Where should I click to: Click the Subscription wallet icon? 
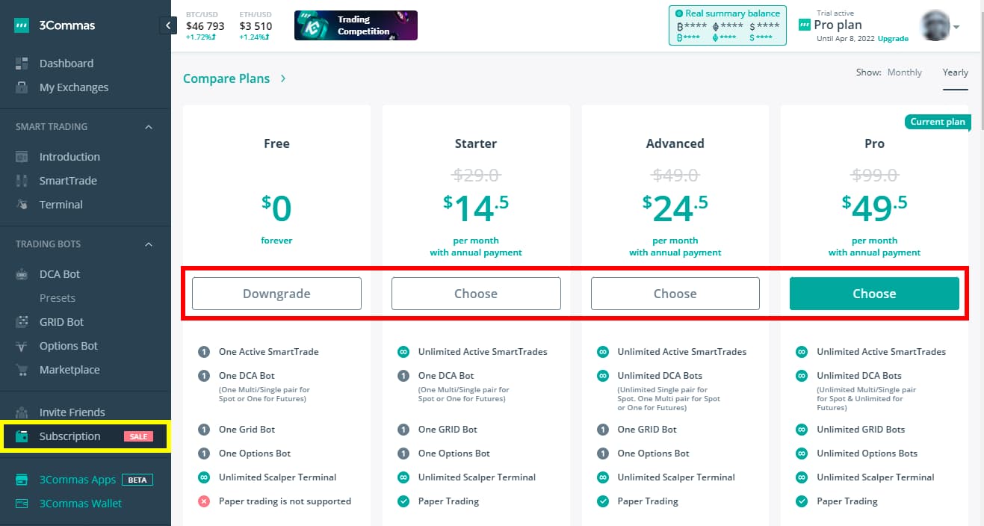[22, 436]
